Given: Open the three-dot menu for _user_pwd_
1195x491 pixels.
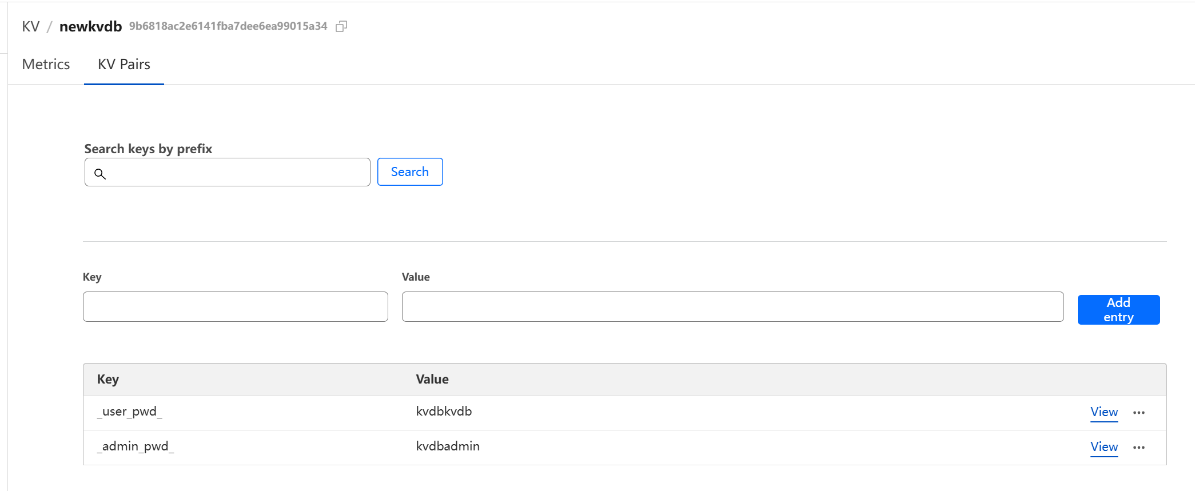Looking at the screenshot, I should [1138, 413].
